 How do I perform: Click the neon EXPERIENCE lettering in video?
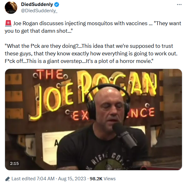pyautogui.click(x=110, y=114)
